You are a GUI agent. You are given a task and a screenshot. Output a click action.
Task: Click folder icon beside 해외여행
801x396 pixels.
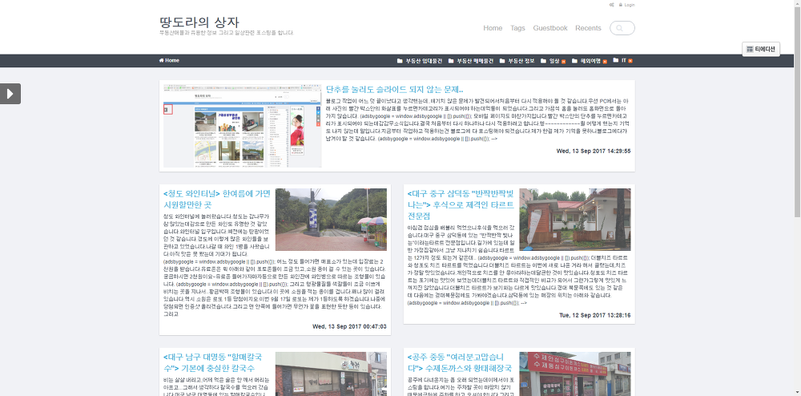click(x=574, y=61)
